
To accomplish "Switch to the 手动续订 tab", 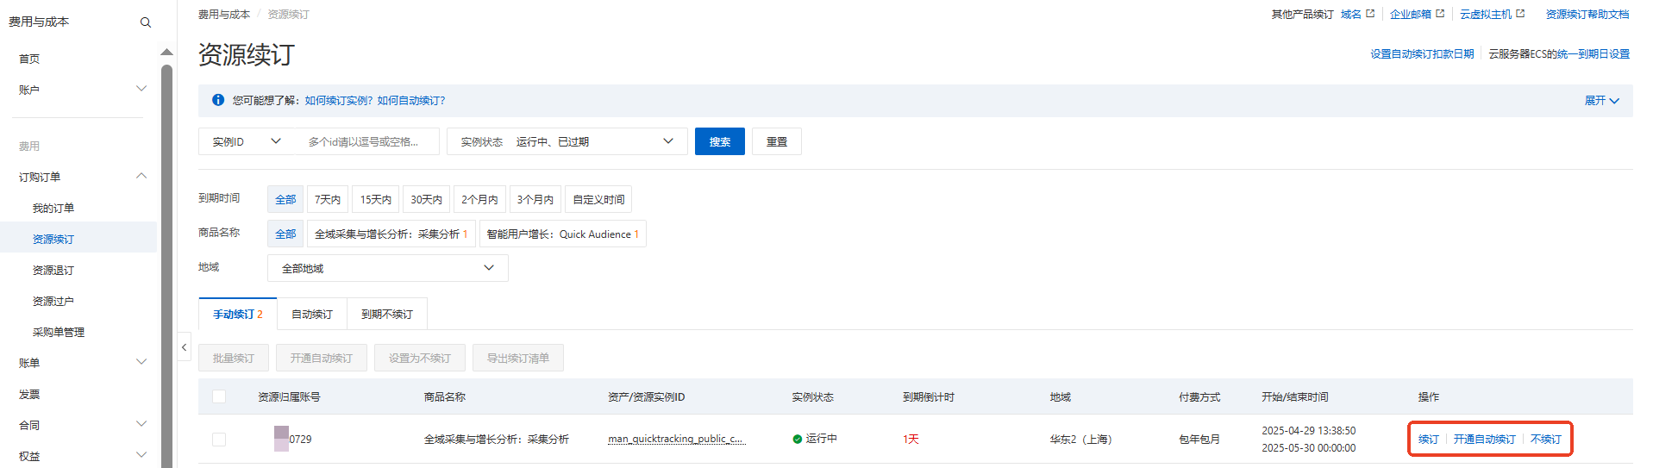I will (238, 314).
